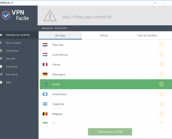The width and height of the screenshot is (172, 139).
Task: Add Antarctique to favorites via star
Action: point(162,94)
